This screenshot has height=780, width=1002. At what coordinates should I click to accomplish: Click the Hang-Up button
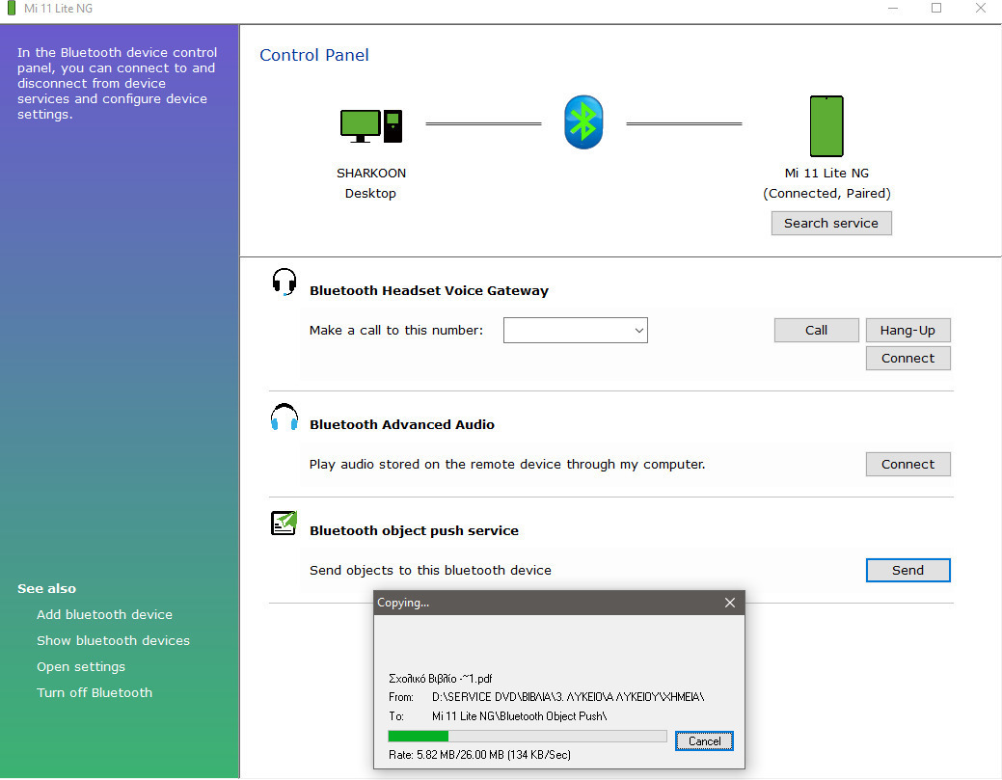tap(907, 331)
